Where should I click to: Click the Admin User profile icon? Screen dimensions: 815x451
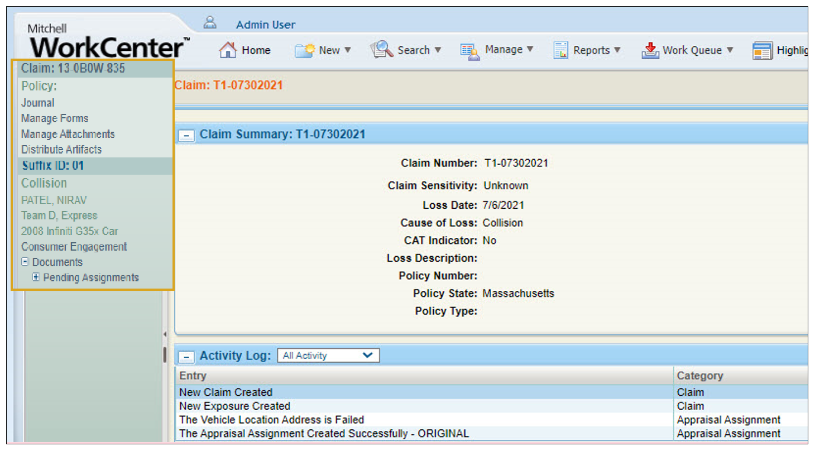(x=210, y=23)
